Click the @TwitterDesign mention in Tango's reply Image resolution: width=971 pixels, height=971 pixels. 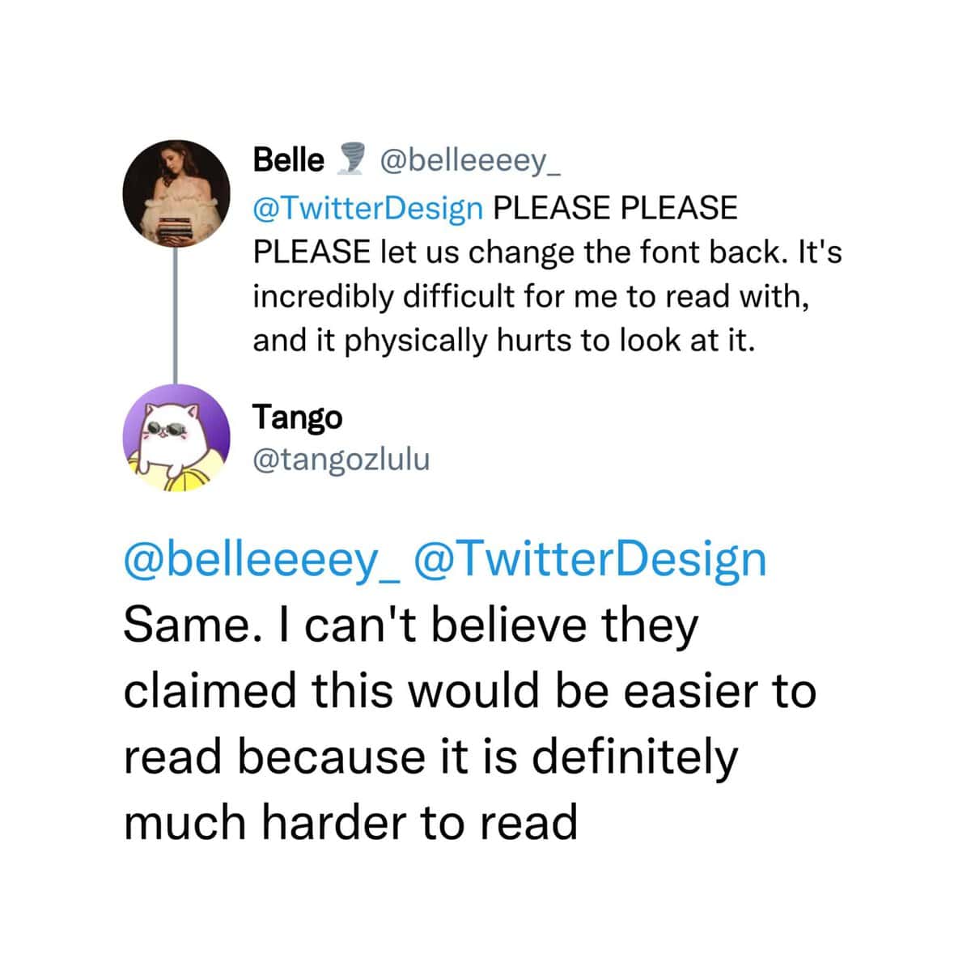click(x=590, y=560)
